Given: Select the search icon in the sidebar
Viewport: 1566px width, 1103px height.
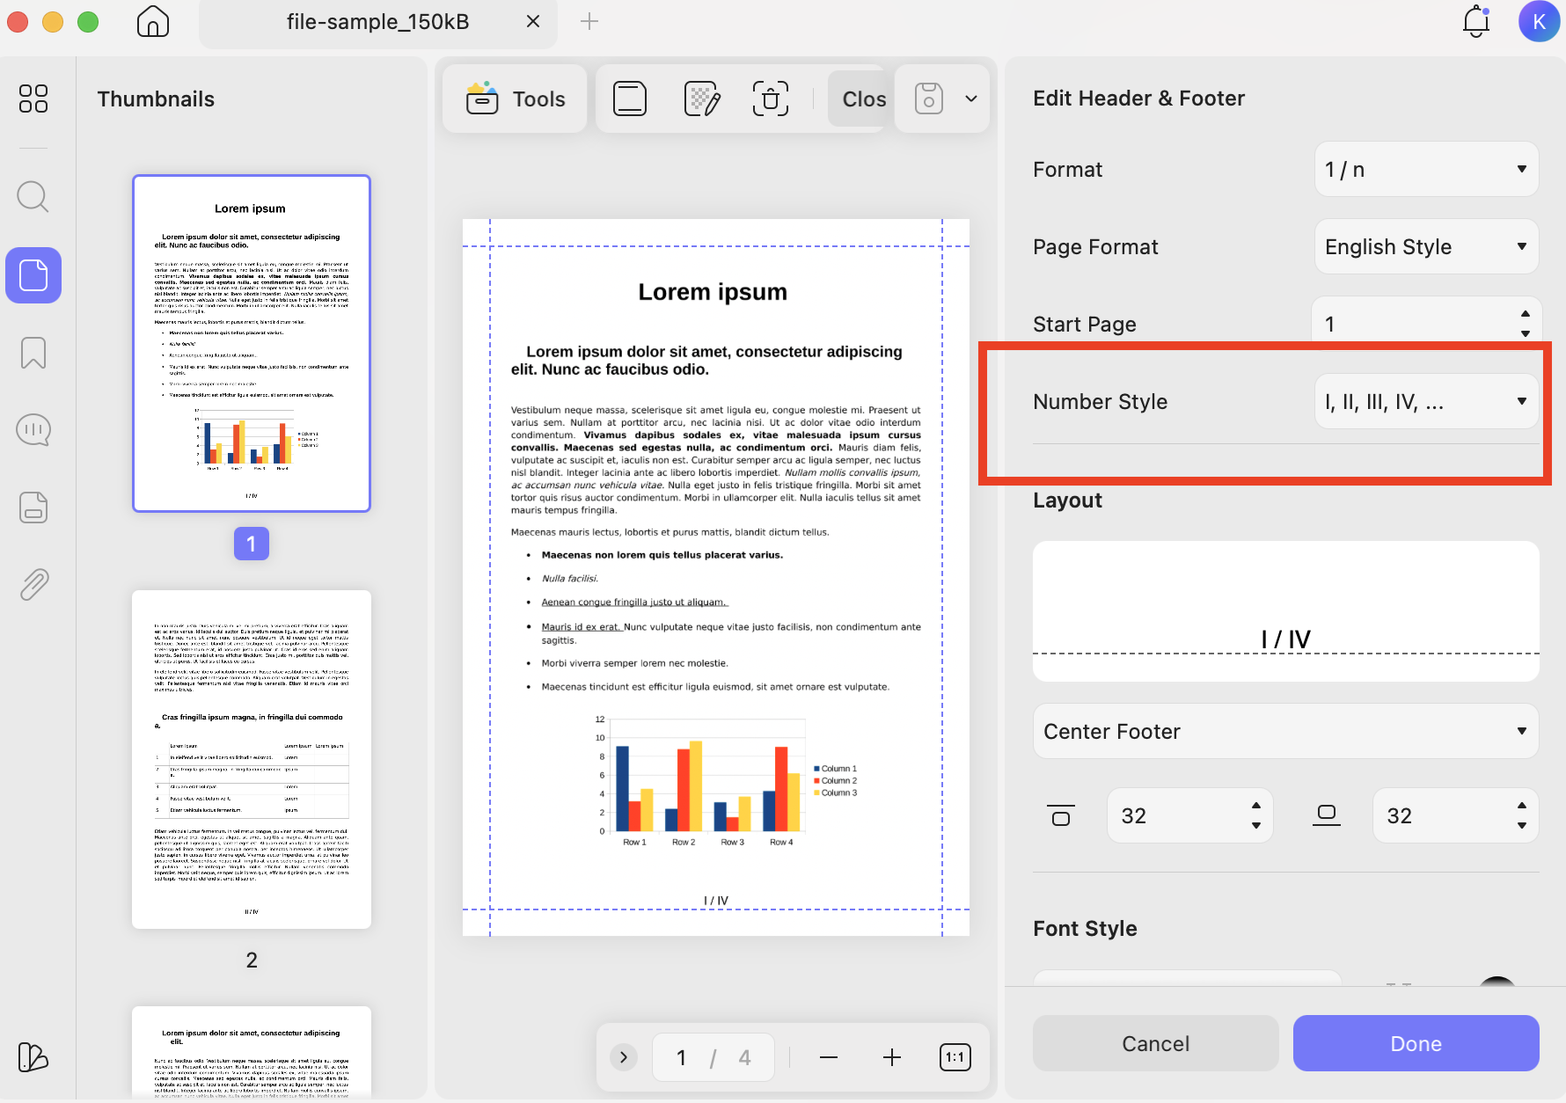Looking at the screenshot, I should pos(33,196).
